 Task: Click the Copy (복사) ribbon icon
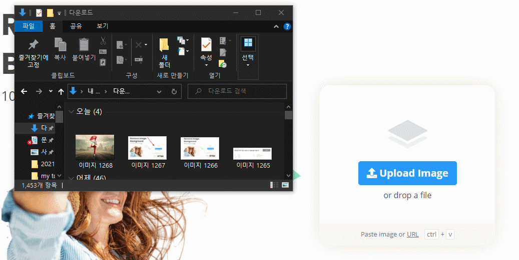[x=60, y=44]
